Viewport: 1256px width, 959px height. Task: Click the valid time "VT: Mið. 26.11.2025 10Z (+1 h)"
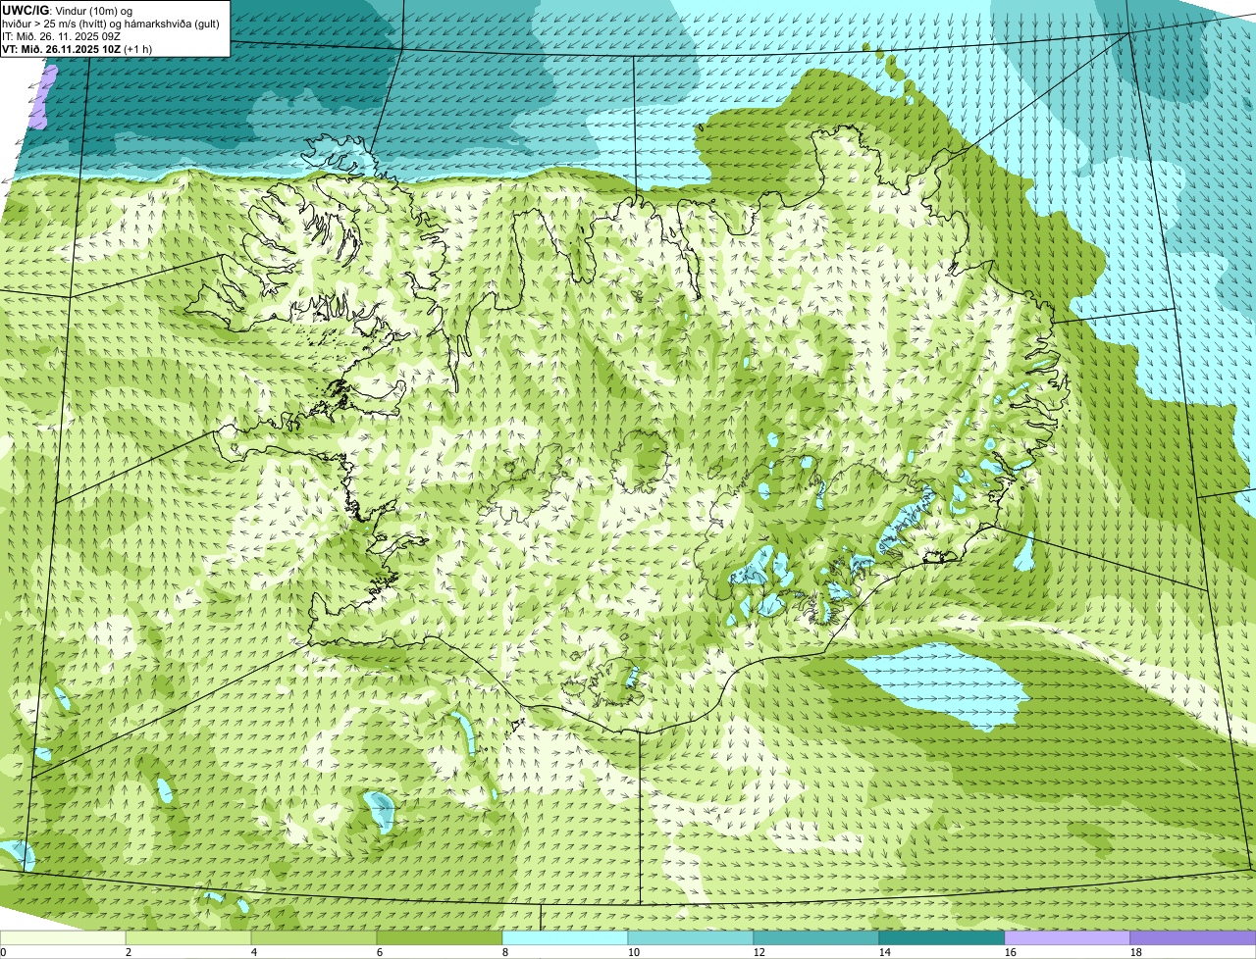[x=78, y=49]
